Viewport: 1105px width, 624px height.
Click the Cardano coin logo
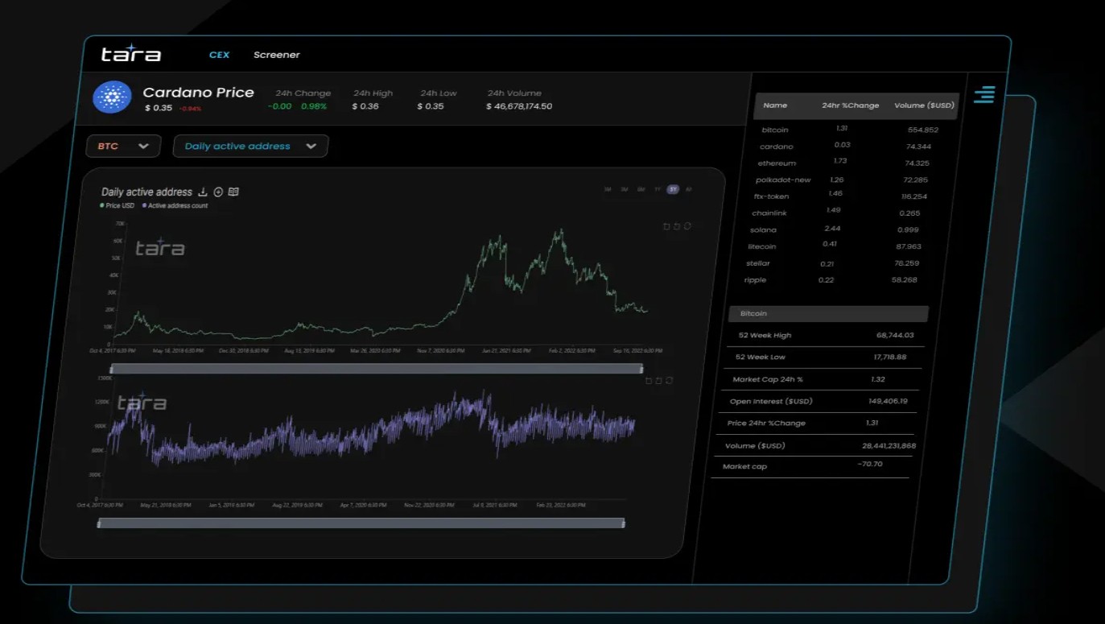[x=112, y=97]
